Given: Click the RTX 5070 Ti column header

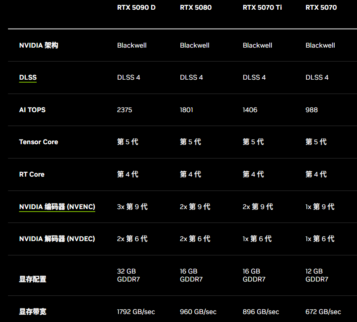Looking at the screenshot, I should coord(262,7).
